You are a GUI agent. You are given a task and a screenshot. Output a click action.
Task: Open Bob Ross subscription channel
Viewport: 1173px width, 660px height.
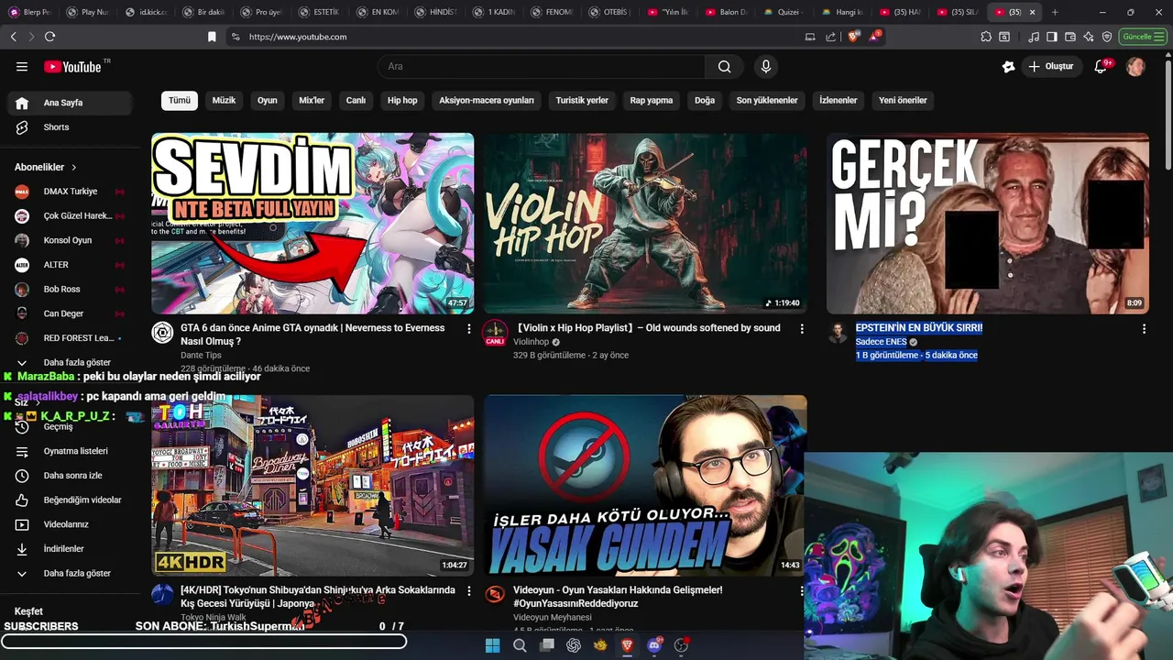[70, 289]
